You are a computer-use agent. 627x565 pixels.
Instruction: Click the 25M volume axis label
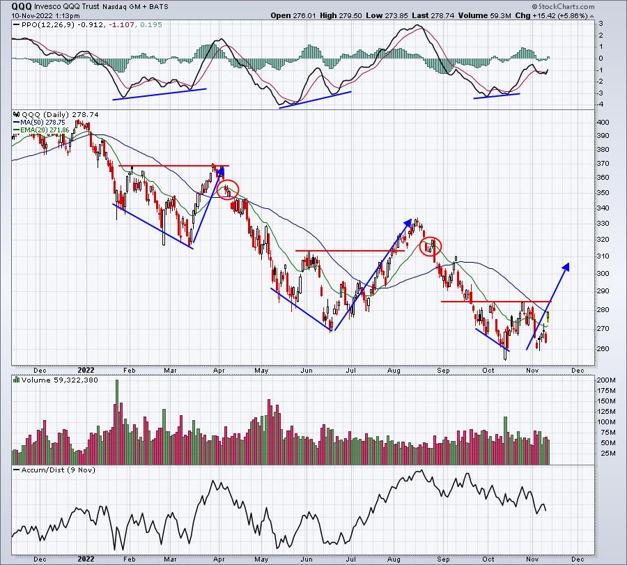pyautogui.click(x=608, y=454)
